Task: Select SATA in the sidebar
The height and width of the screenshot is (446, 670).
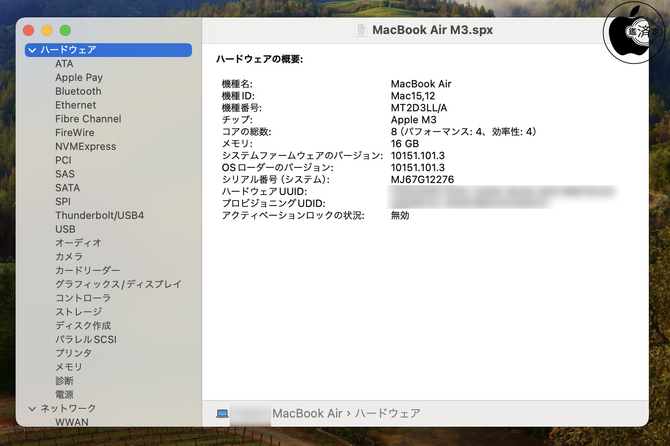Action: 68,188
